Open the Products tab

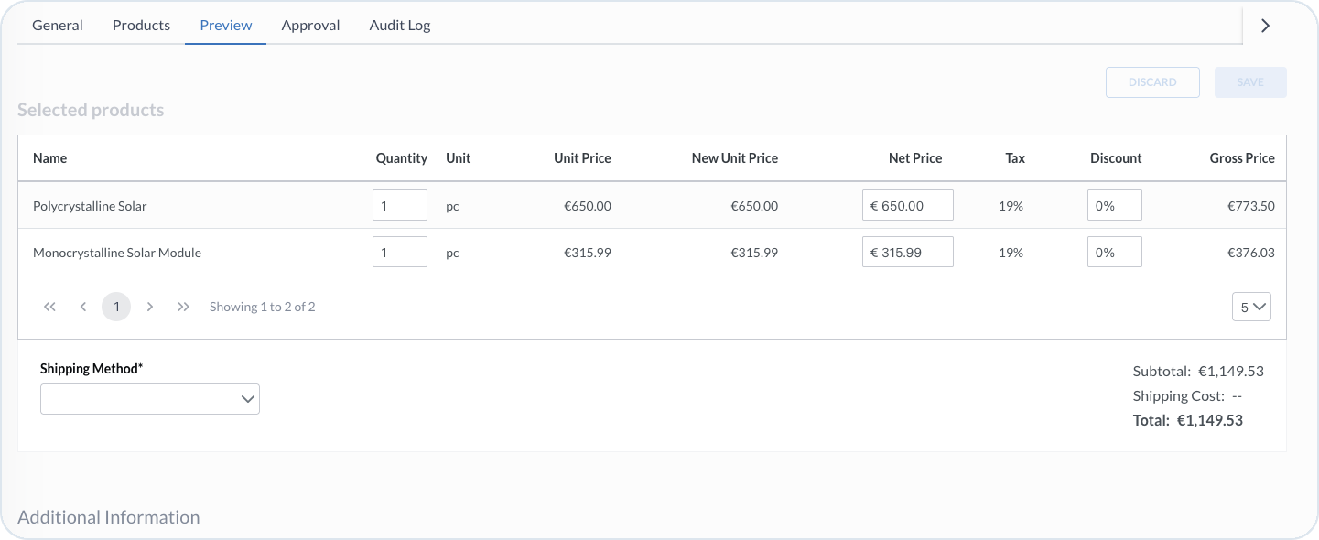tap(141, 26)
